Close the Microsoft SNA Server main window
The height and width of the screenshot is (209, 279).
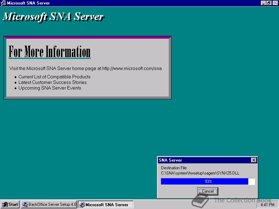coord(275,3)
